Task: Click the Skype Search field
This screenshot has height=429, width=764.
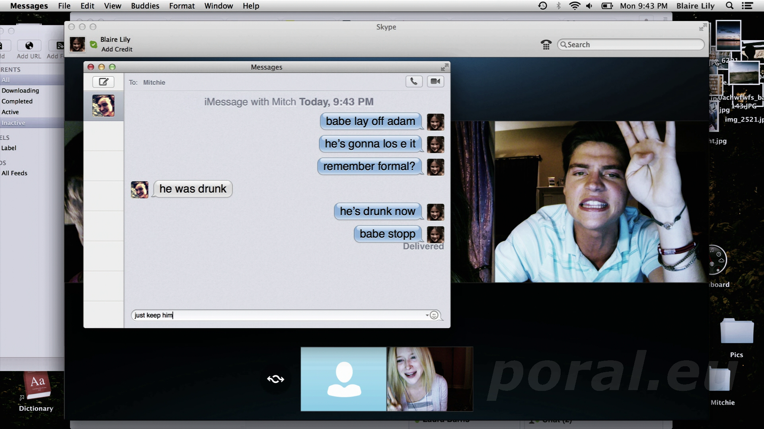Action: (x=631, y=44)
